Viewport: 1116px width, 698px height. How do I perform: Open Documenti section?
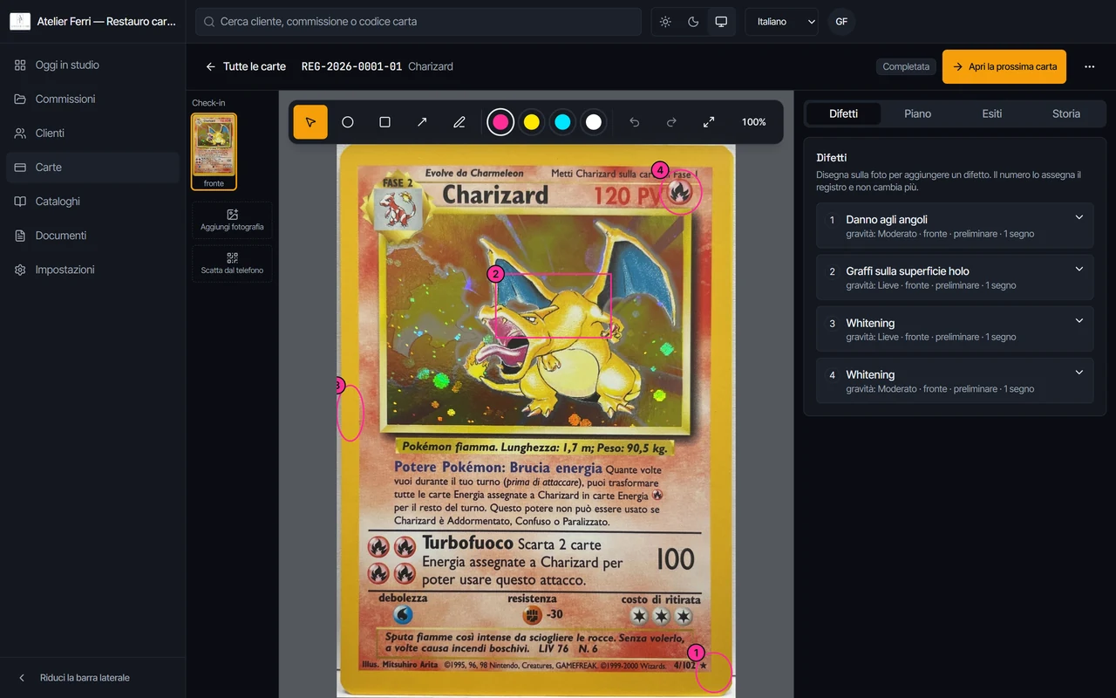(92, 236)
